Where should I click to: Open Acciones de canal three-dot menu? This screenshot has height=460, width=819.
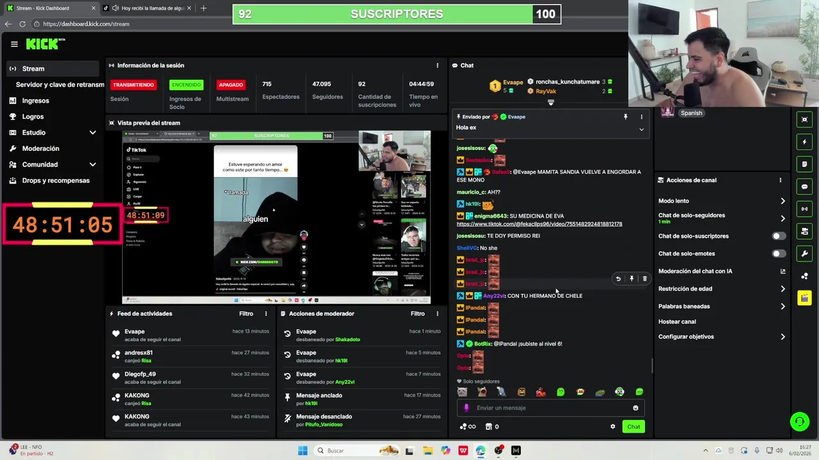click(x=781, y=180)
